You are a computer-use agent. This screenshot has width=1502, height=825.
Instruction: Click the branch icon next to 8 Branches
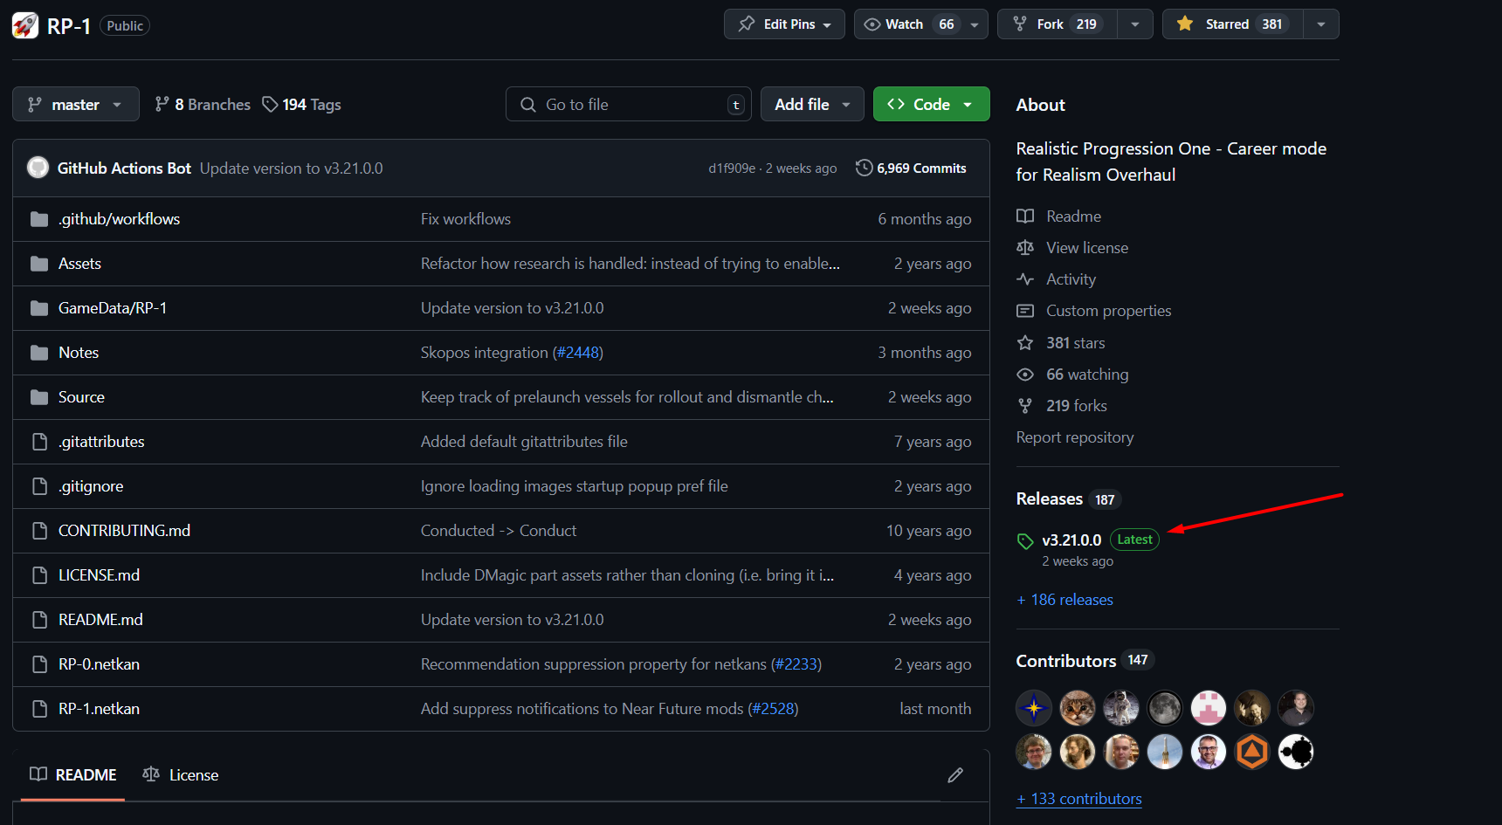pyautogui.click(x=162, y=105)
